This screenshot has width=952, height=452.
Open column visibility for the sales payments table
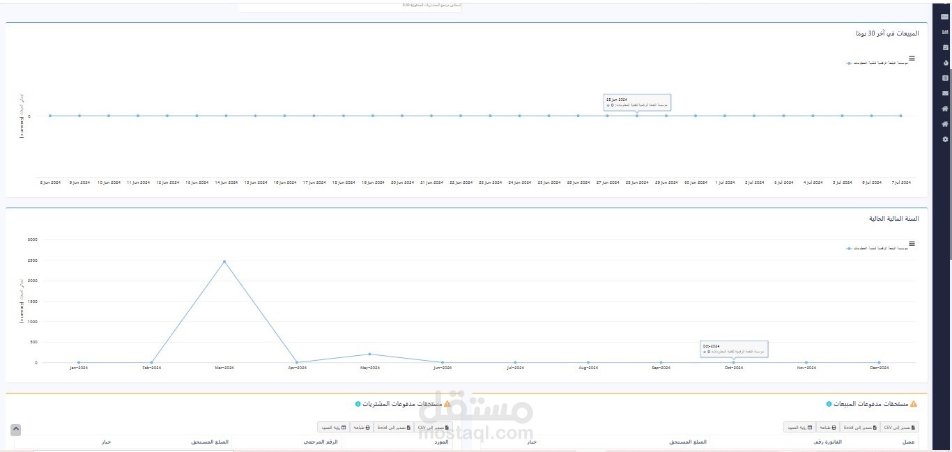[800, 427]
